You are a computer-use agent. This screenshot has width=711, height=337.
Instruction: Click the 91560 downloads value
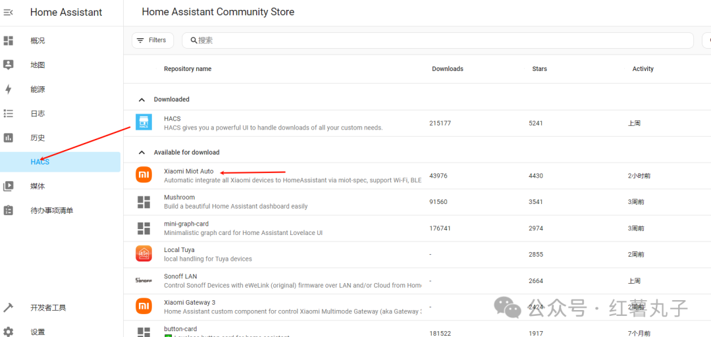point(438,202)
